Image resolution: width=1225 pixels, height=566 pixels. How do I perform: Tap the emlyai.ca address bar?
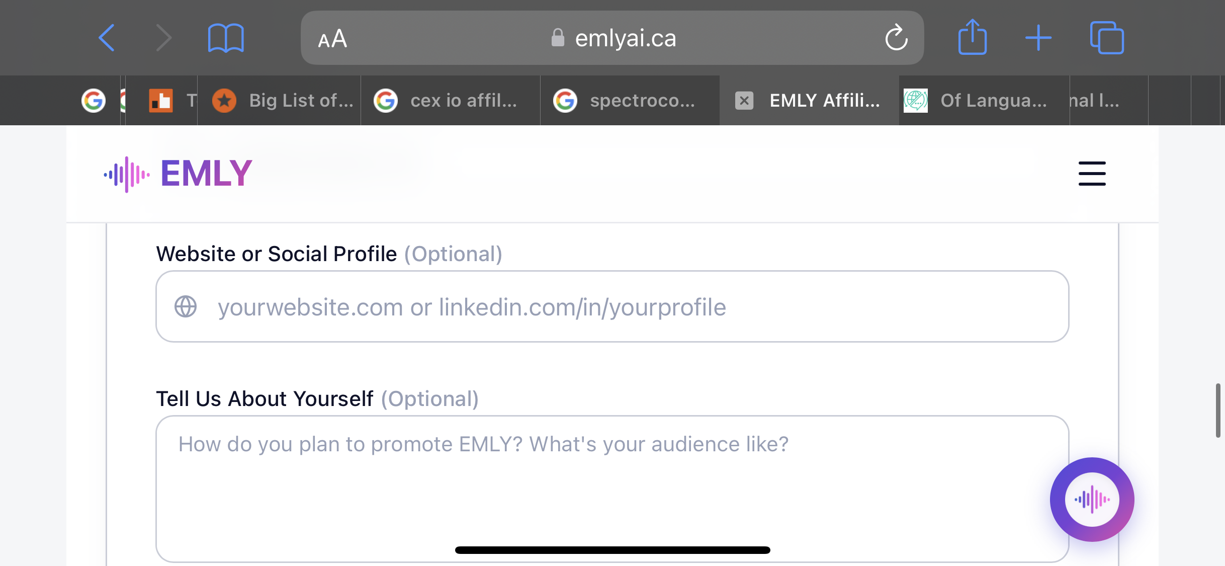click(612, 38)
